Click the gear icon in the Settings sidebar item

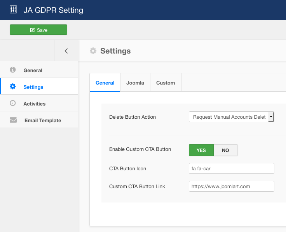point(13,87)
